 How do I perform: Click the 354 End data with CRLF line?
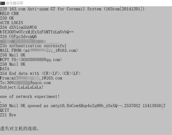pos(40,74)
